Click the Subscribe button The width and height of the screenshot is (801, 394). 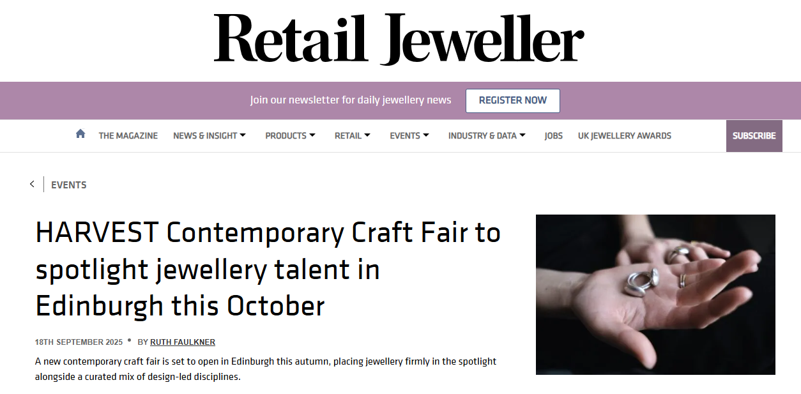point(754,135)
